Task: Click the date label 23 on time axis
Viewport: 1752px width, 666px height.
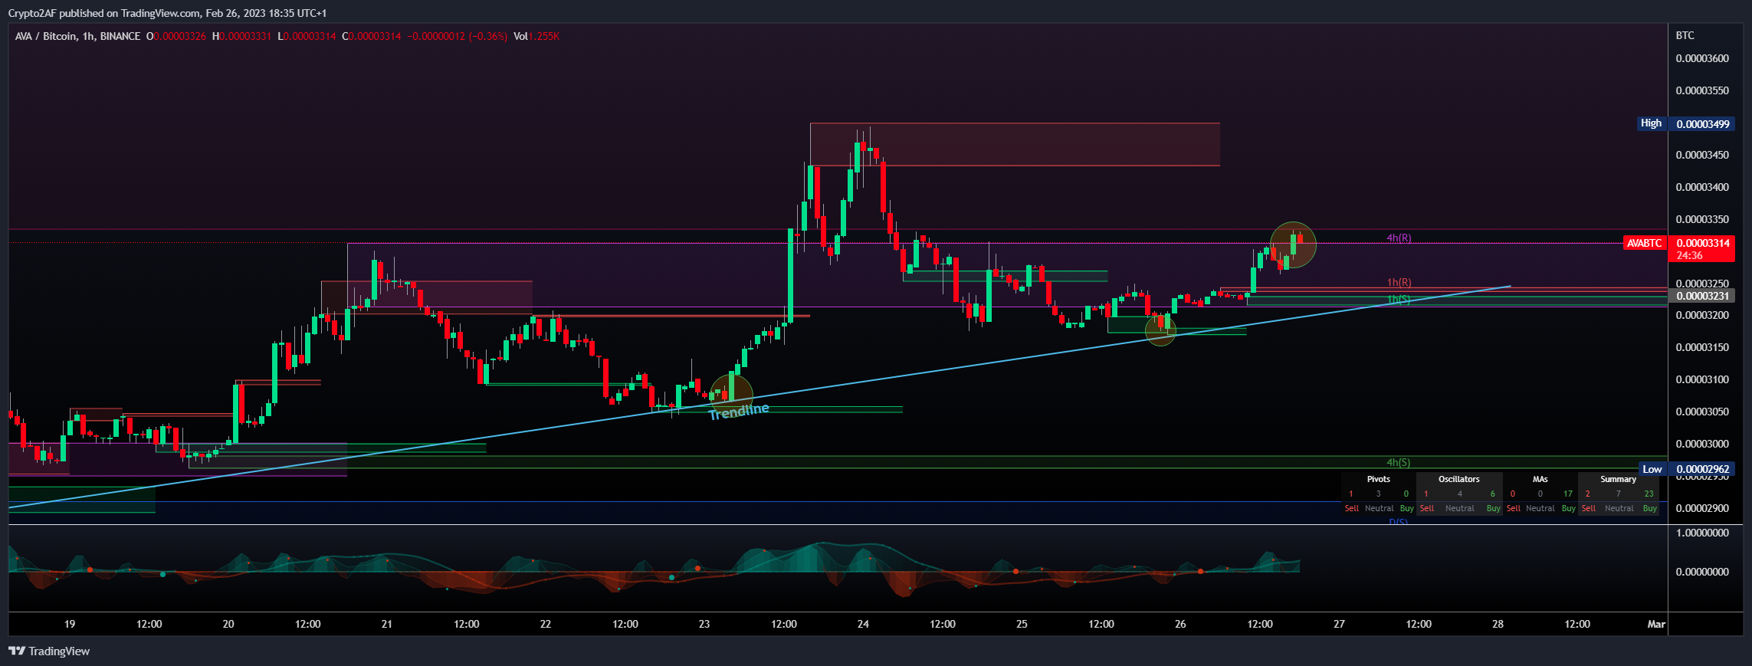Action: click(x=704, y=624)
